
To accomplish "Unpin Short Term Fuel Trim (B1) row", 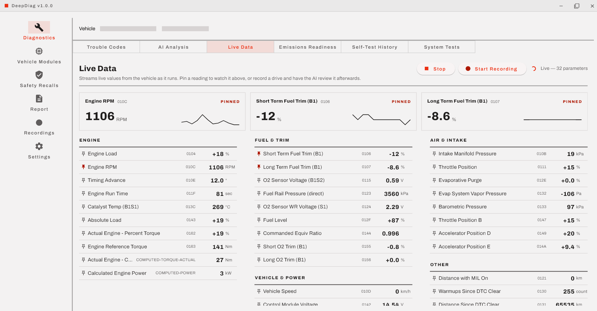I will [x=259, y=154].
